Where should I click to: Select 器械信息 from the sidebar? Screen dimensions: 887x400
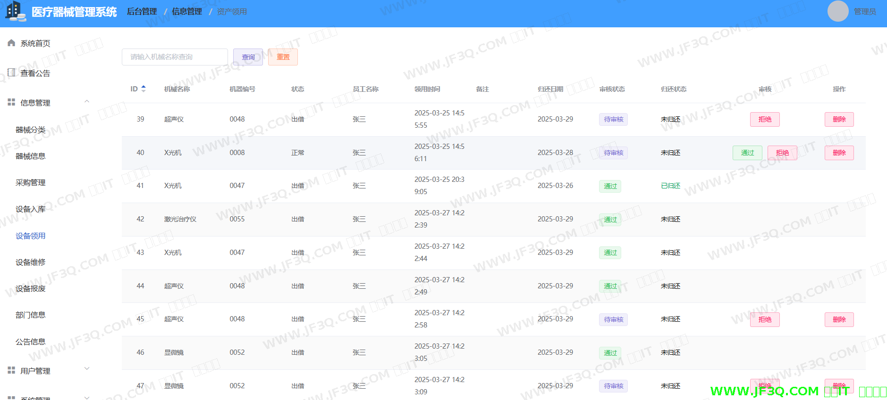pyautogui.click(x=31, y=156)
